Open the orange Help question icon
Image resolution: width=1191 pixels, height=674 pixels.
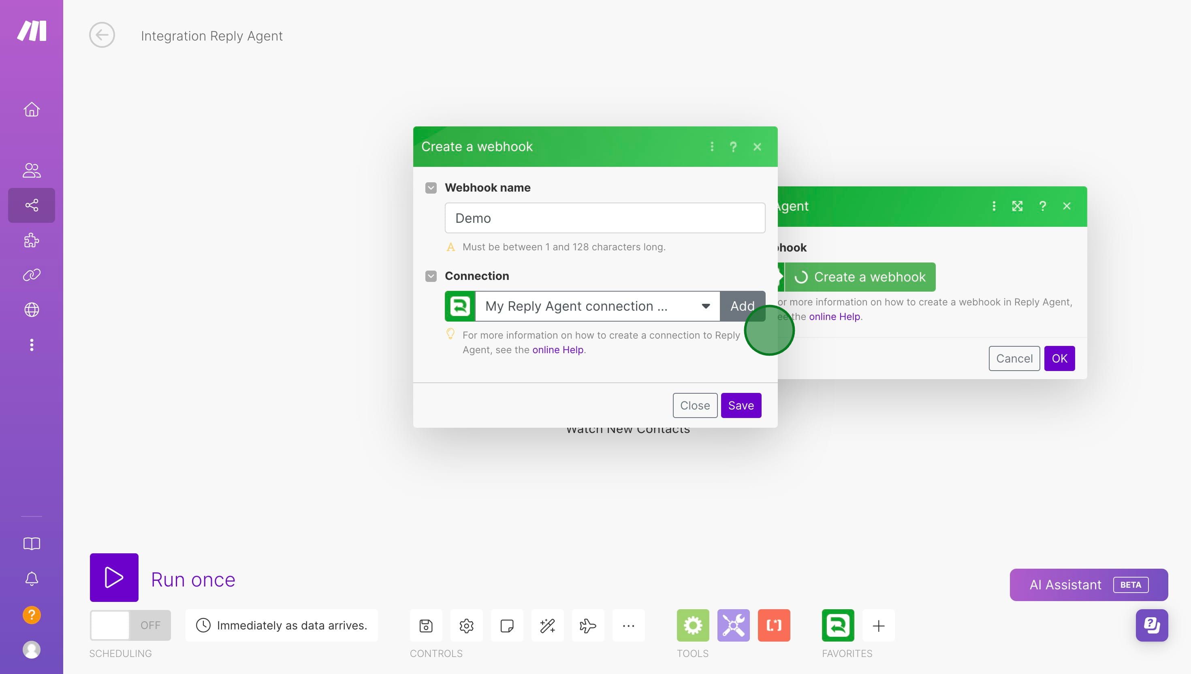[32, 615]
